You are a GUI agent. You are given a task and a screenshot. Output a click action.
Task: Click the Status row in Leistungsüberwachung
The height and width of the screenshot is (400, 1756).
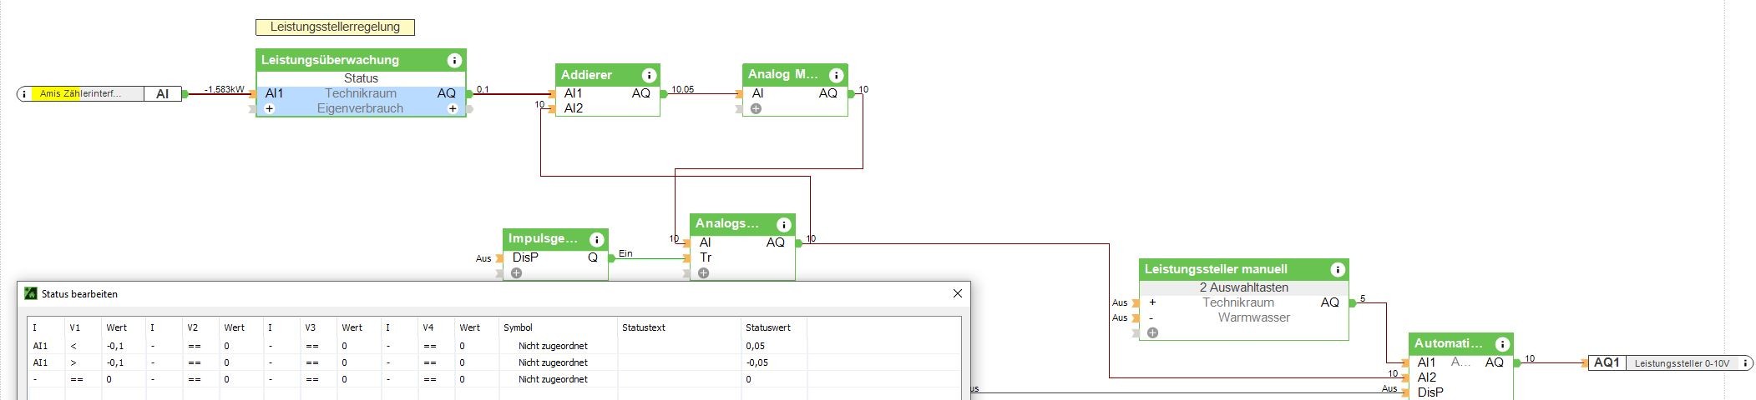pyautogui.click(x=361, y=78)
